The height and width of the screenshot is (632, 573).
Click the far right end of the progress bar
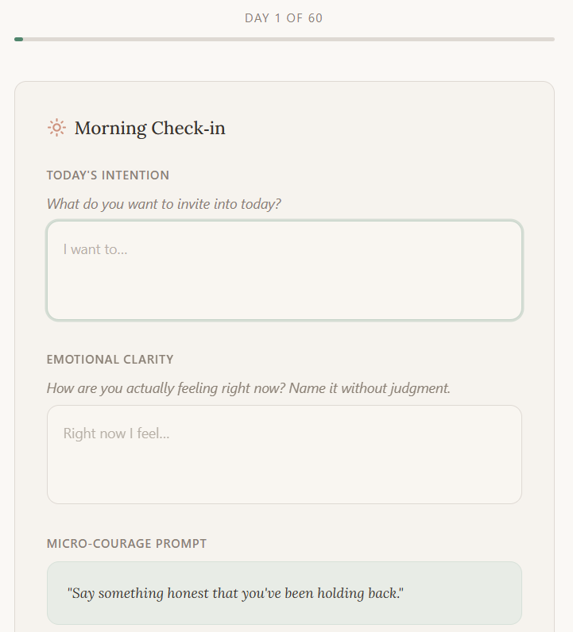click(550, 39)
